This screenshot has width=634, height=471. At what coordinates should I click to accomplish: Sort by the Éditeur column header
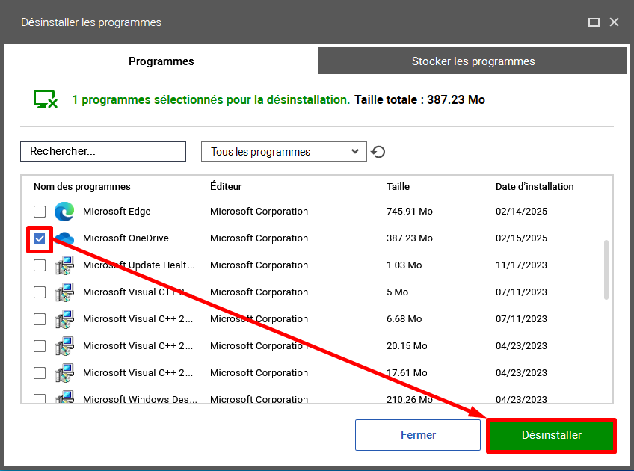click(226, 186)
